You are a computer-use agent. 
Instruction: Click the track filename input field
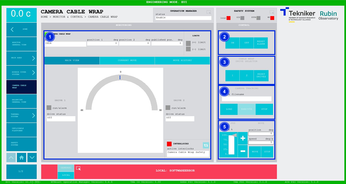click(246, 99)
